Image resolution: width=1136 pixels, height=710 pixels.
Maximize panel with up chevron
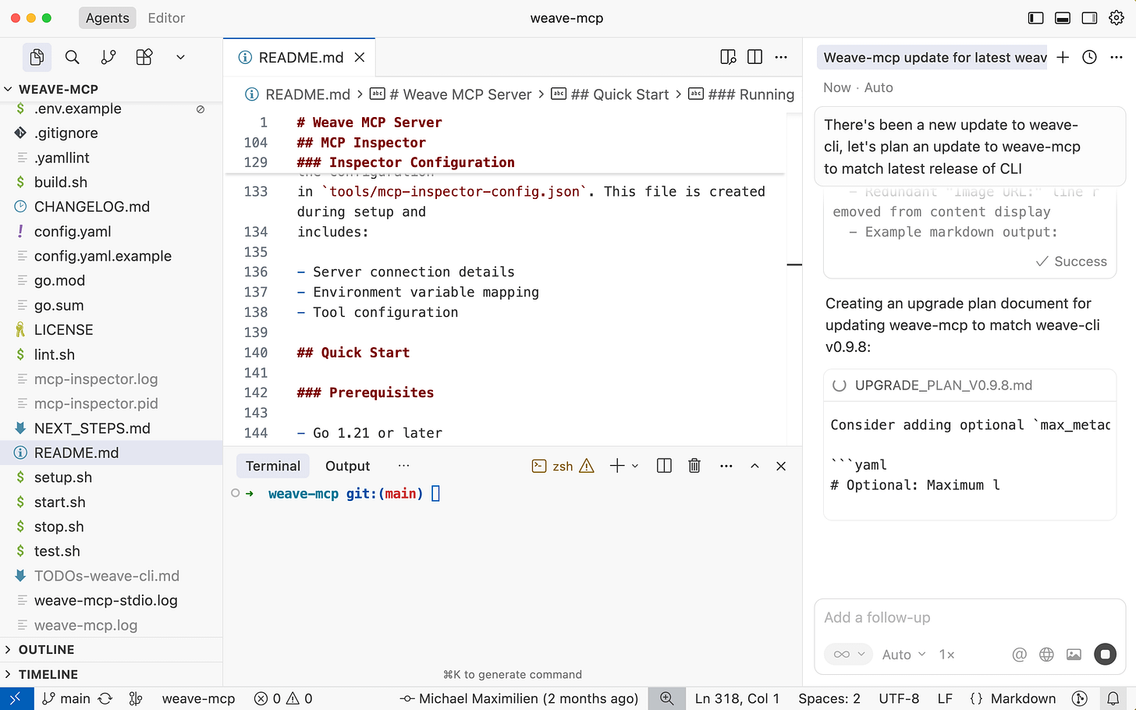pyautogui.click(x=754, y=466)
